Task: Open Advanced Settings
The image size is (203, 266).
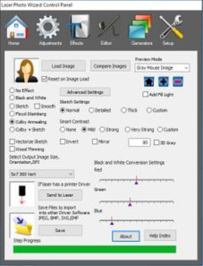Action: tap(85, 92)
